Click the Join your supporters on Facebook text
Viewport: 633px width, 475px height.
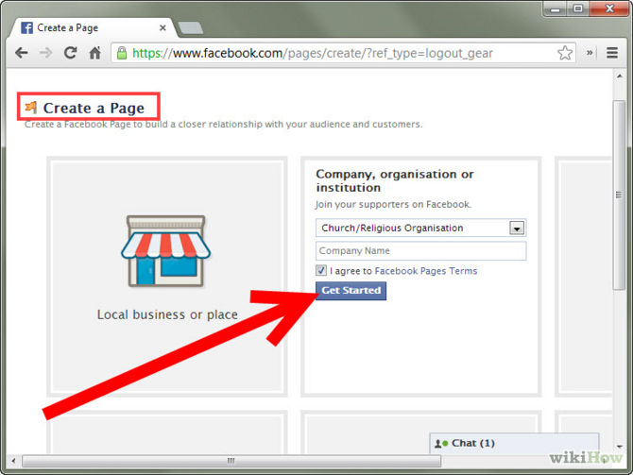[393, 205]
